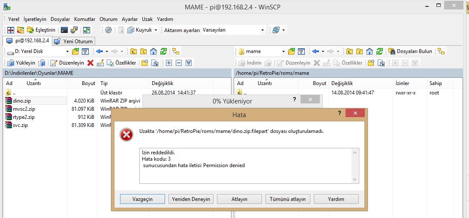Click the Yükleyin upload button
This screenshot has width=469, height=218.
[21, 63]
